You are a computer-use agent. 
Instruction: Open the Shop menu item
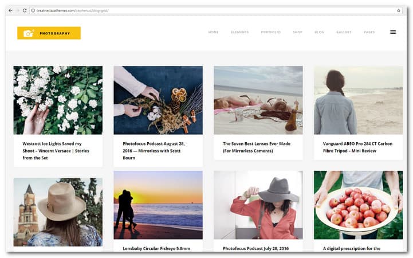point(297,32)
